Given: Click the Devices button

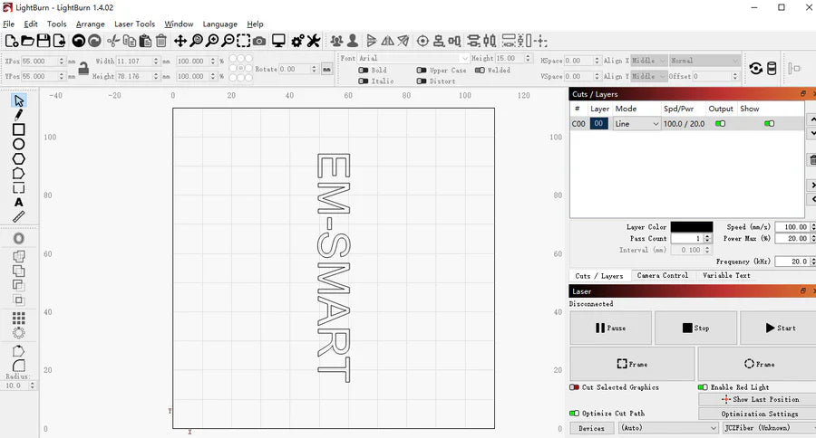Looking at the screenshot, I should click(x=592, y=428).
